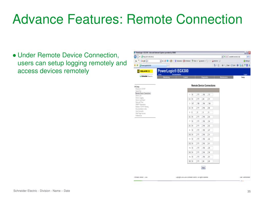Open Web Page Access setup page
Image resolution: width=263 pixels, height=197 pixels.
[140, 113]
